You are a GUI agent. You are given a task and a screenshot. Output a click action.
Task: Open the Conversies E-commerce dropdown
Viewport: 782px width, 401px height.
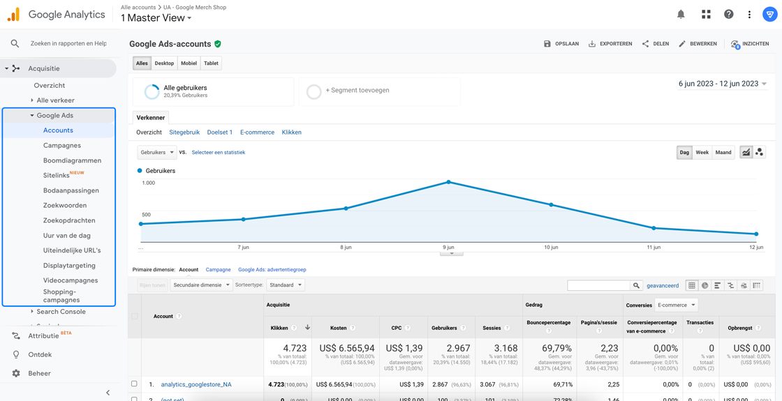(676, 305)
